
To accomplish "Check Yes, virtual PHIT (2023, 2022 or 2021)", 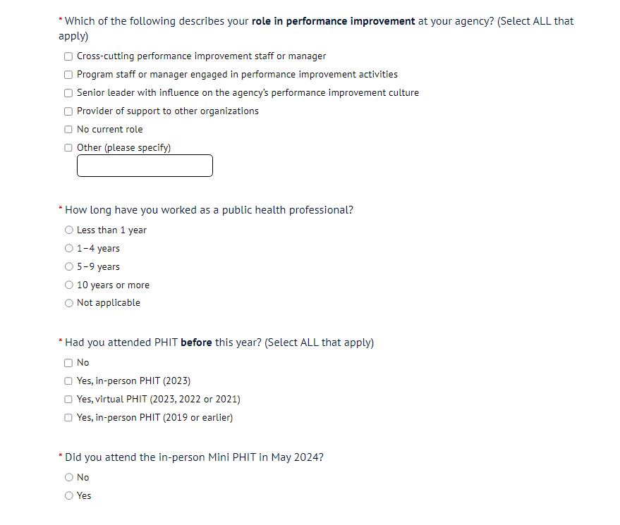I will click(68, 400).
